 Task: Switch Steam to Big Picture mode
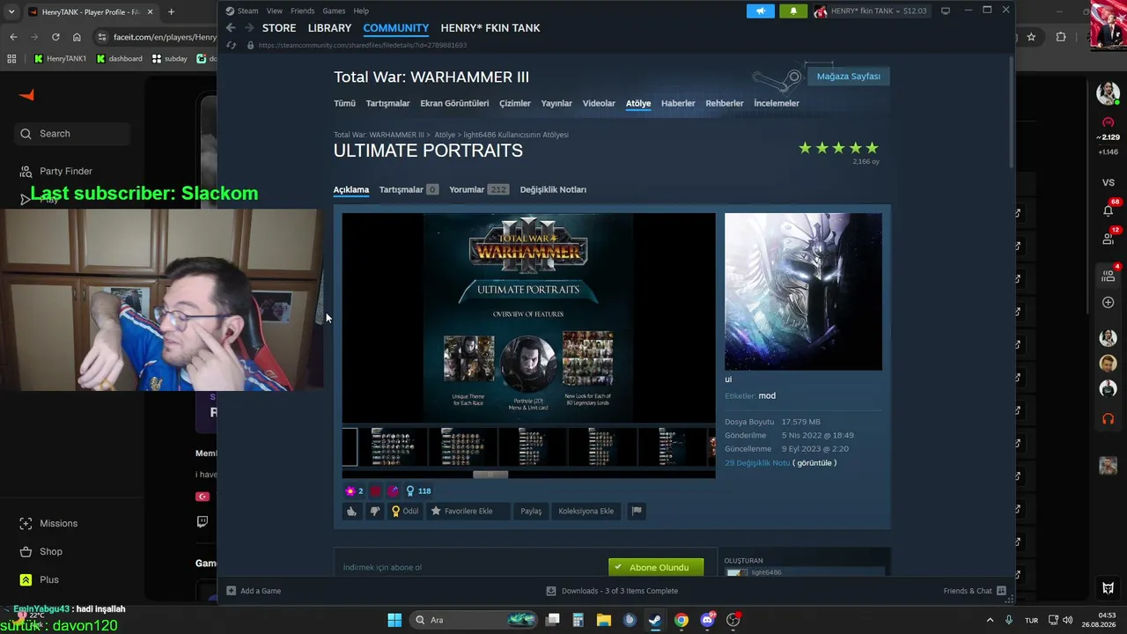(x=946, y=11)
